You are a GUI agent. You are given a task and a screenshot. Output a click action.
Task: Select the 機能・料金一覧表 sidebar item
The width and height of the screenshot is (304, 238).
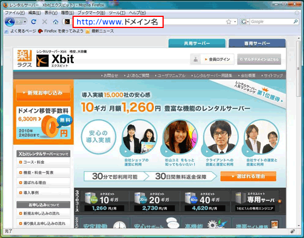(43, 173)
